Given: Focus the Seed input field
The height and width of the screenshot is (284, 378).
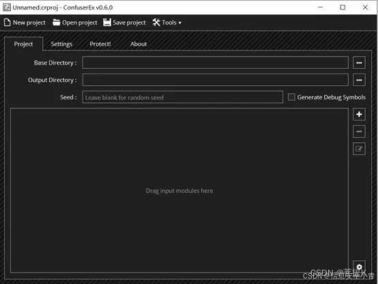Looking at the screenshot, I should [x=183, y=97].
